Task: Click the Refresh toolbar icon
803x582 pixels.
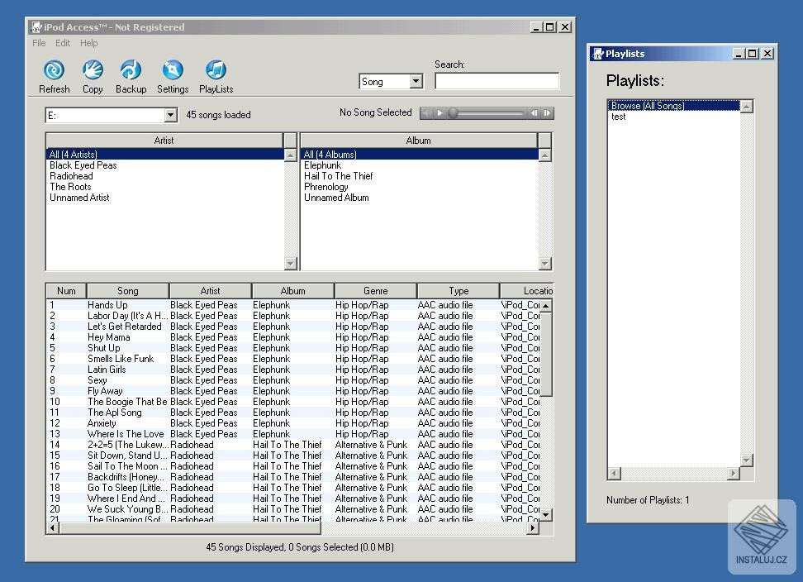Action: (54, 70)
